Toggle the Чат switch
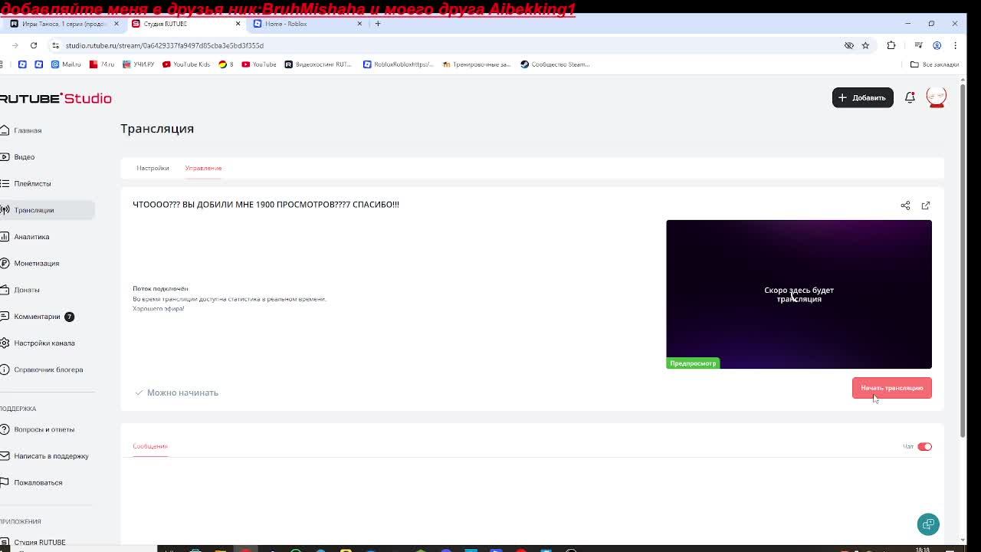The height and width of the screenshot is (552, 981). (x=924, y=446)
